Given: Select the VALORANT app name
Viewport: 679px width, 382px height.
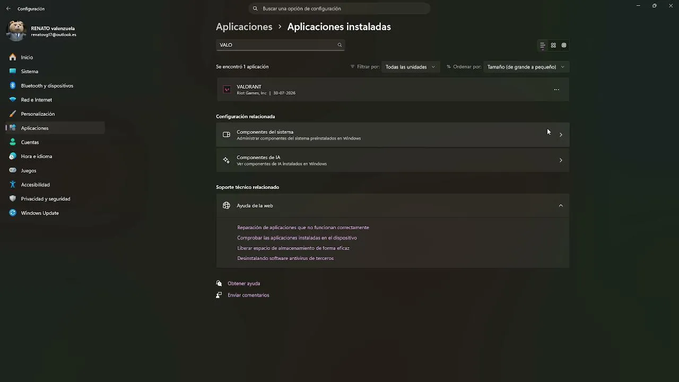Looking at the screenshot, I should coord(249,86).
